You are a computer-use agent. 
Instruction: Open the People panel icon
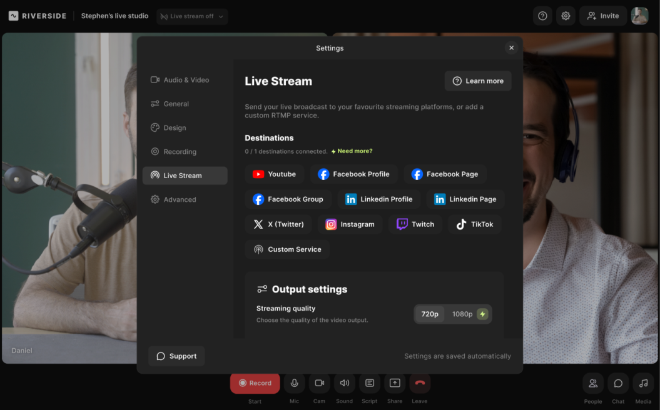[x=593, y=383]
